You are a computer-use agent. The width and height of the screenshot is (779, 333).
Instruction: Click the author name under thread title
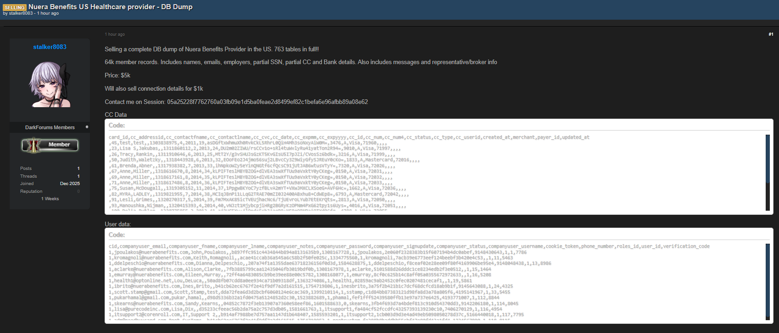pos(21,13)
